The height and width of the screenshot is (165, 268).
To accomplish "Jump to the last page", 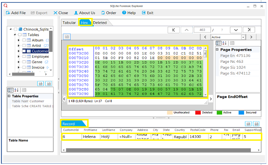I will click(249, 30).
